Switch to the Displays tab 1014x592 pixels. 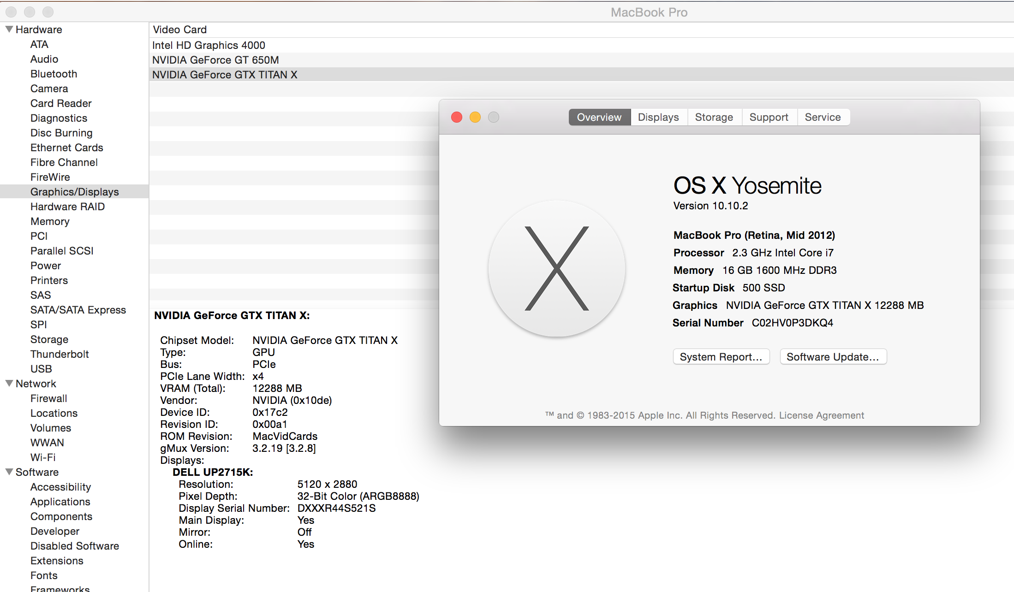click(658, 117)
